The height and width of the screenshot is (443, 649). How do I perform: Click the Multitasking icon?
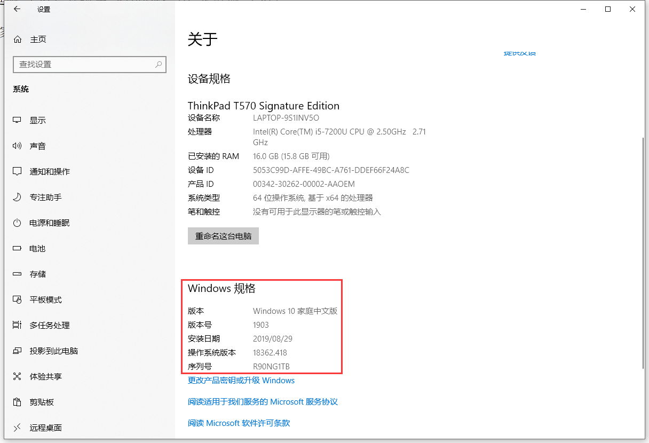click(x=18, y=325)
